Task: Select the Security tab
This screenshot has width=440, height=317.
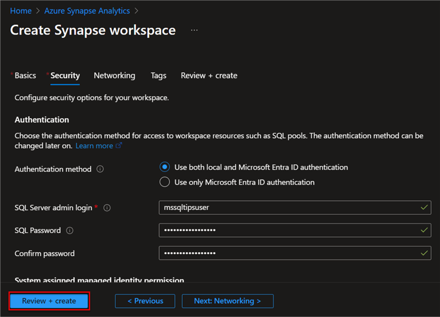Action: coord(65,76)
